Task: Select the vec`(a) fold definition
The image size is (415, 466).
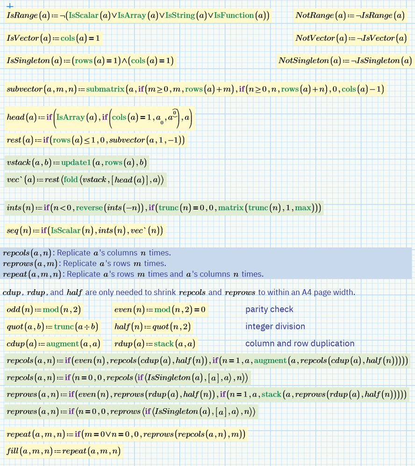Action: coord(86,180)
